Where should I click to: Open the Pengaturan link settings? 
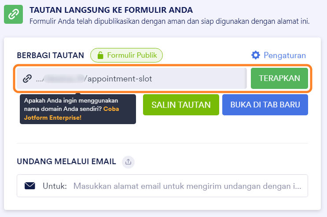[x=284, y=55]
